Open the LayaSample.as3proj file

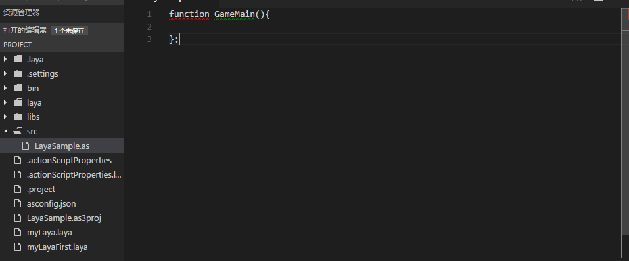[x=62, y=218]
